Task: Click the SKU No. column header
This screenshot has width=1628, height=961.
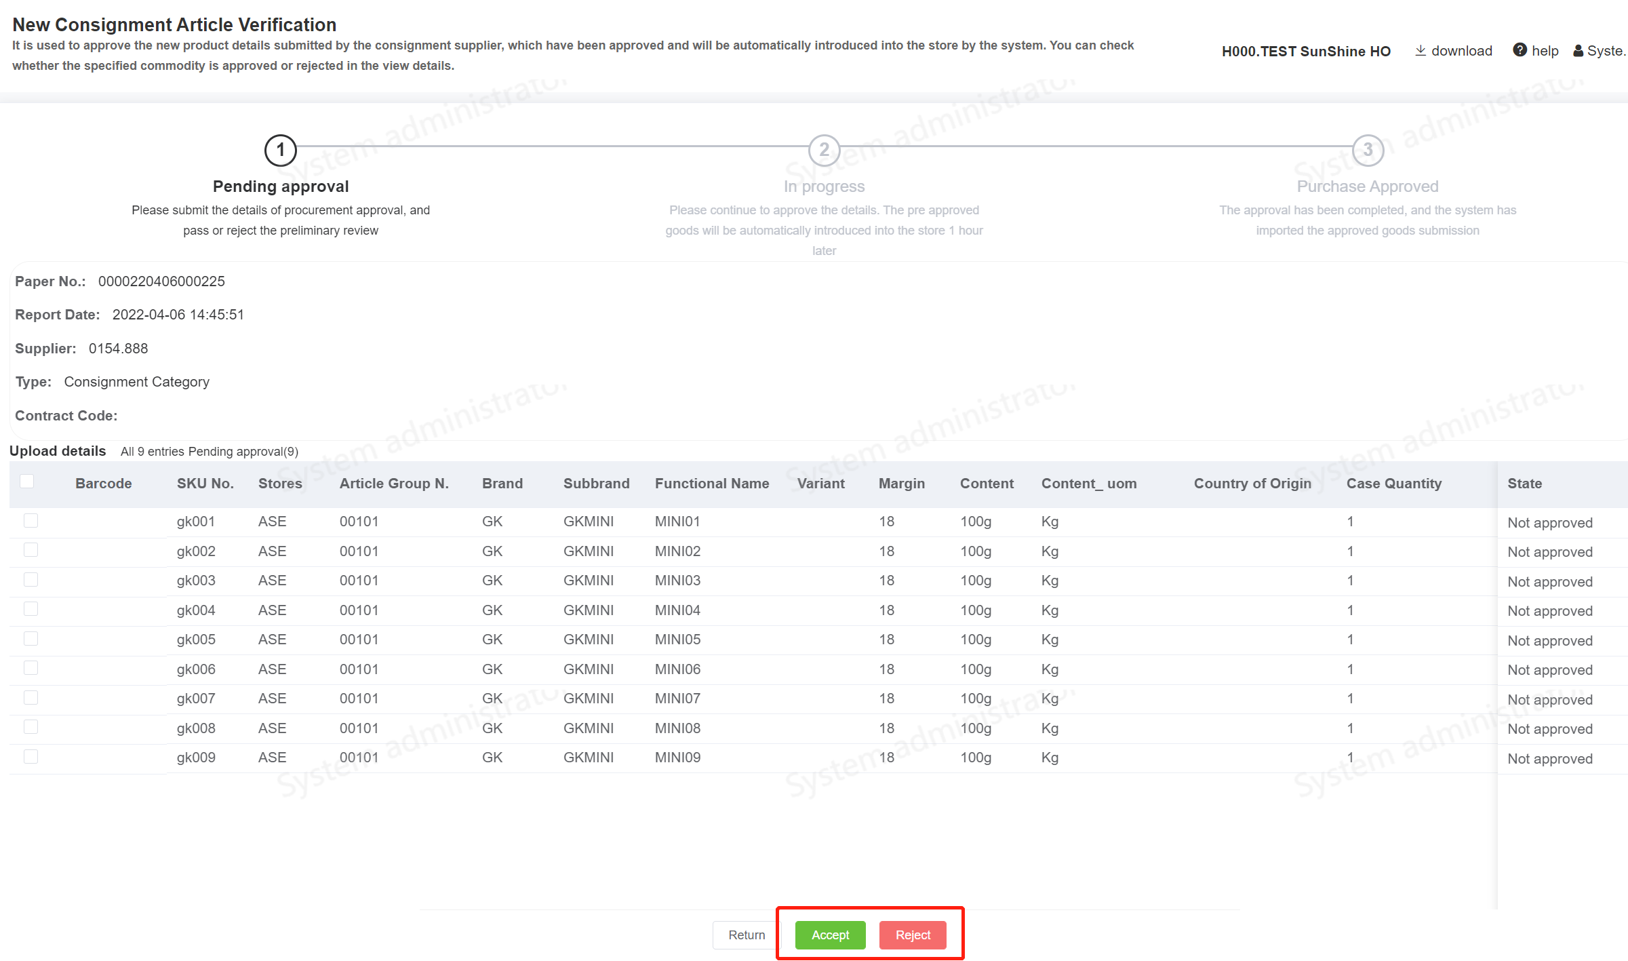Action: point(205,484)
